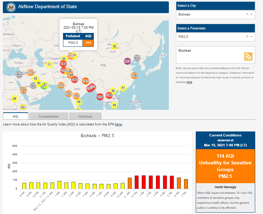Expand the Select a City dropdown arrow

(x=251, y=15)
